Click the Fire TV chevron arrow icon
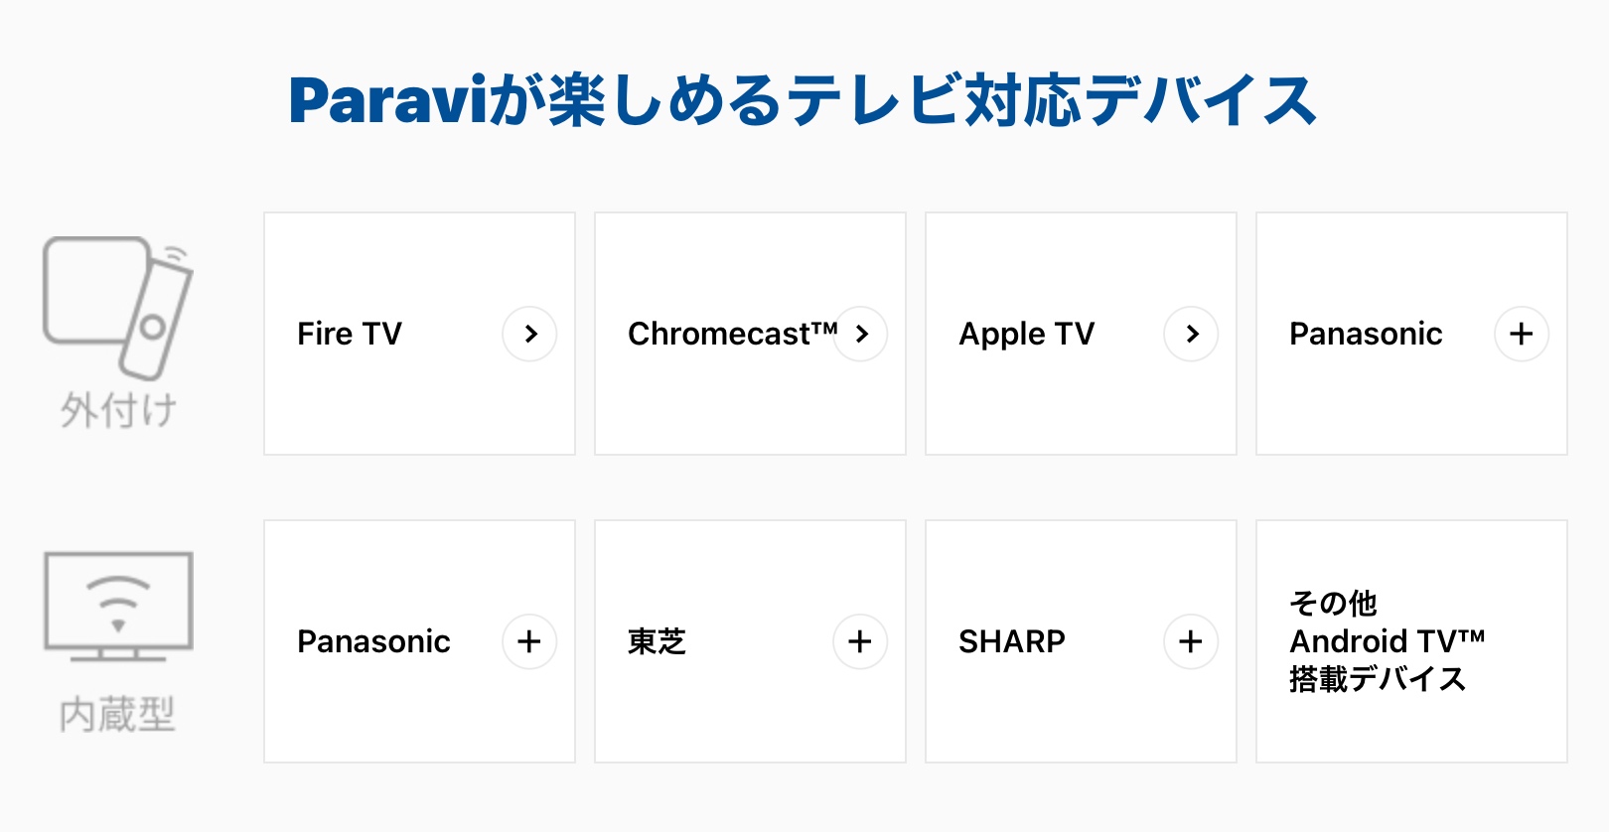 pyautogui.click(x=529, y=334)
